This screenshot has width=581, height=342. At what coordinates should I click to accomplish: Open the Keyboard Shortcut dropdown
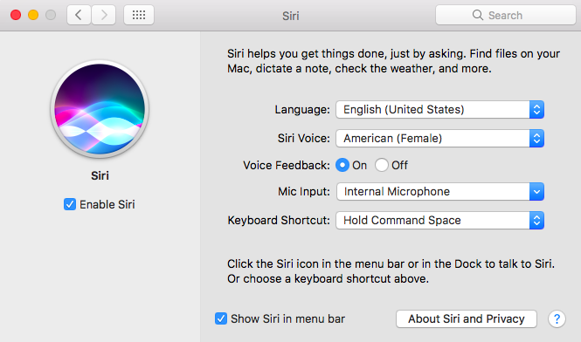(x=439, y=220)
